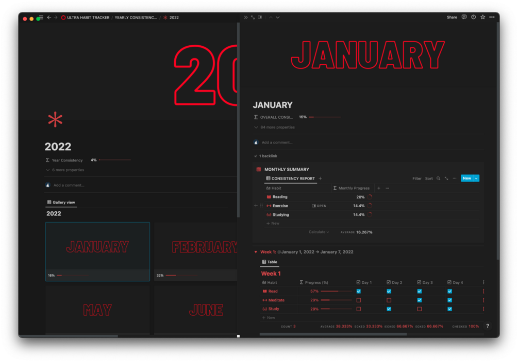Screen dimensions: 518x362
Task: Select the CONSISTENCY REPORT tab
Action: pos(290,178)
